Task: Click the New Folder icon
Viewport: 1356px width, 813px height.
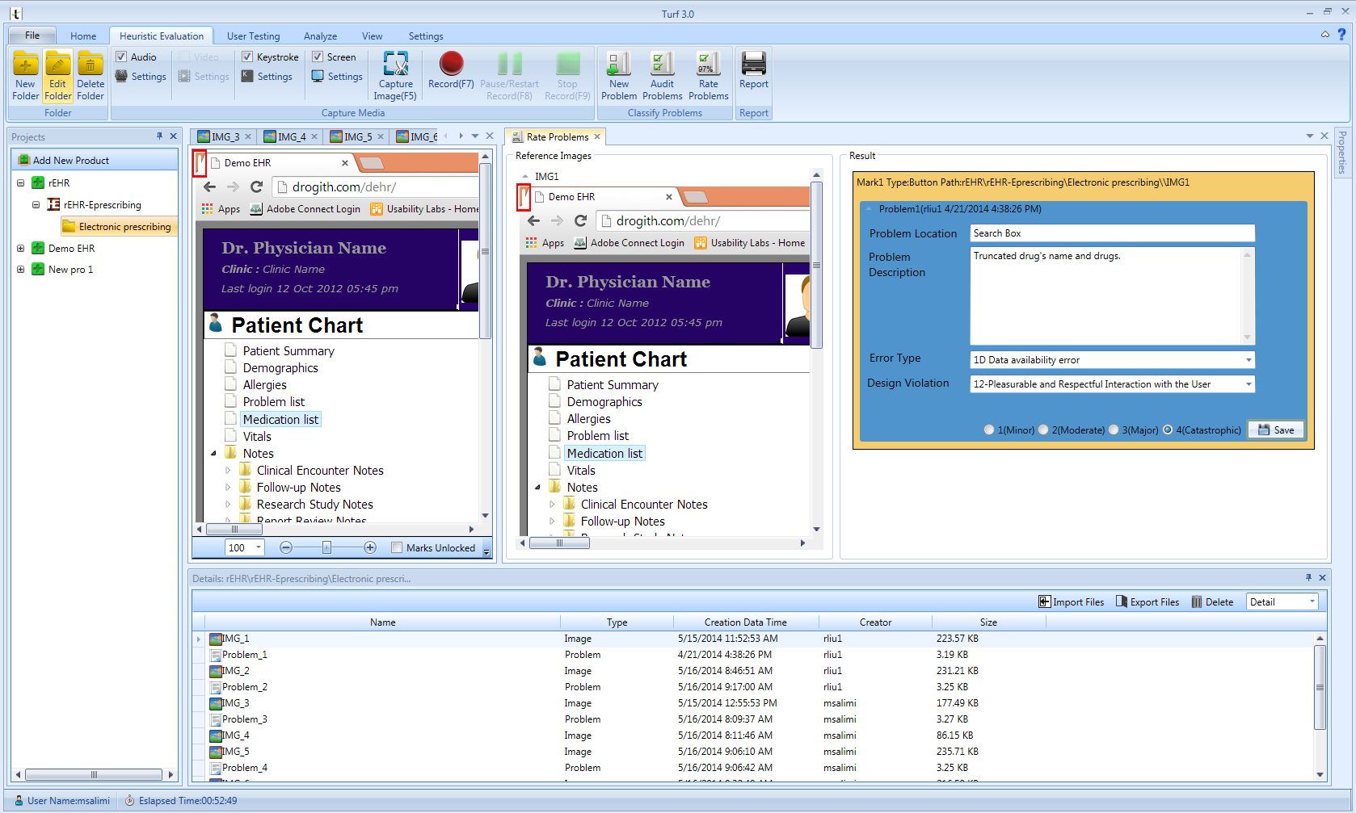Action: [25, 65]
